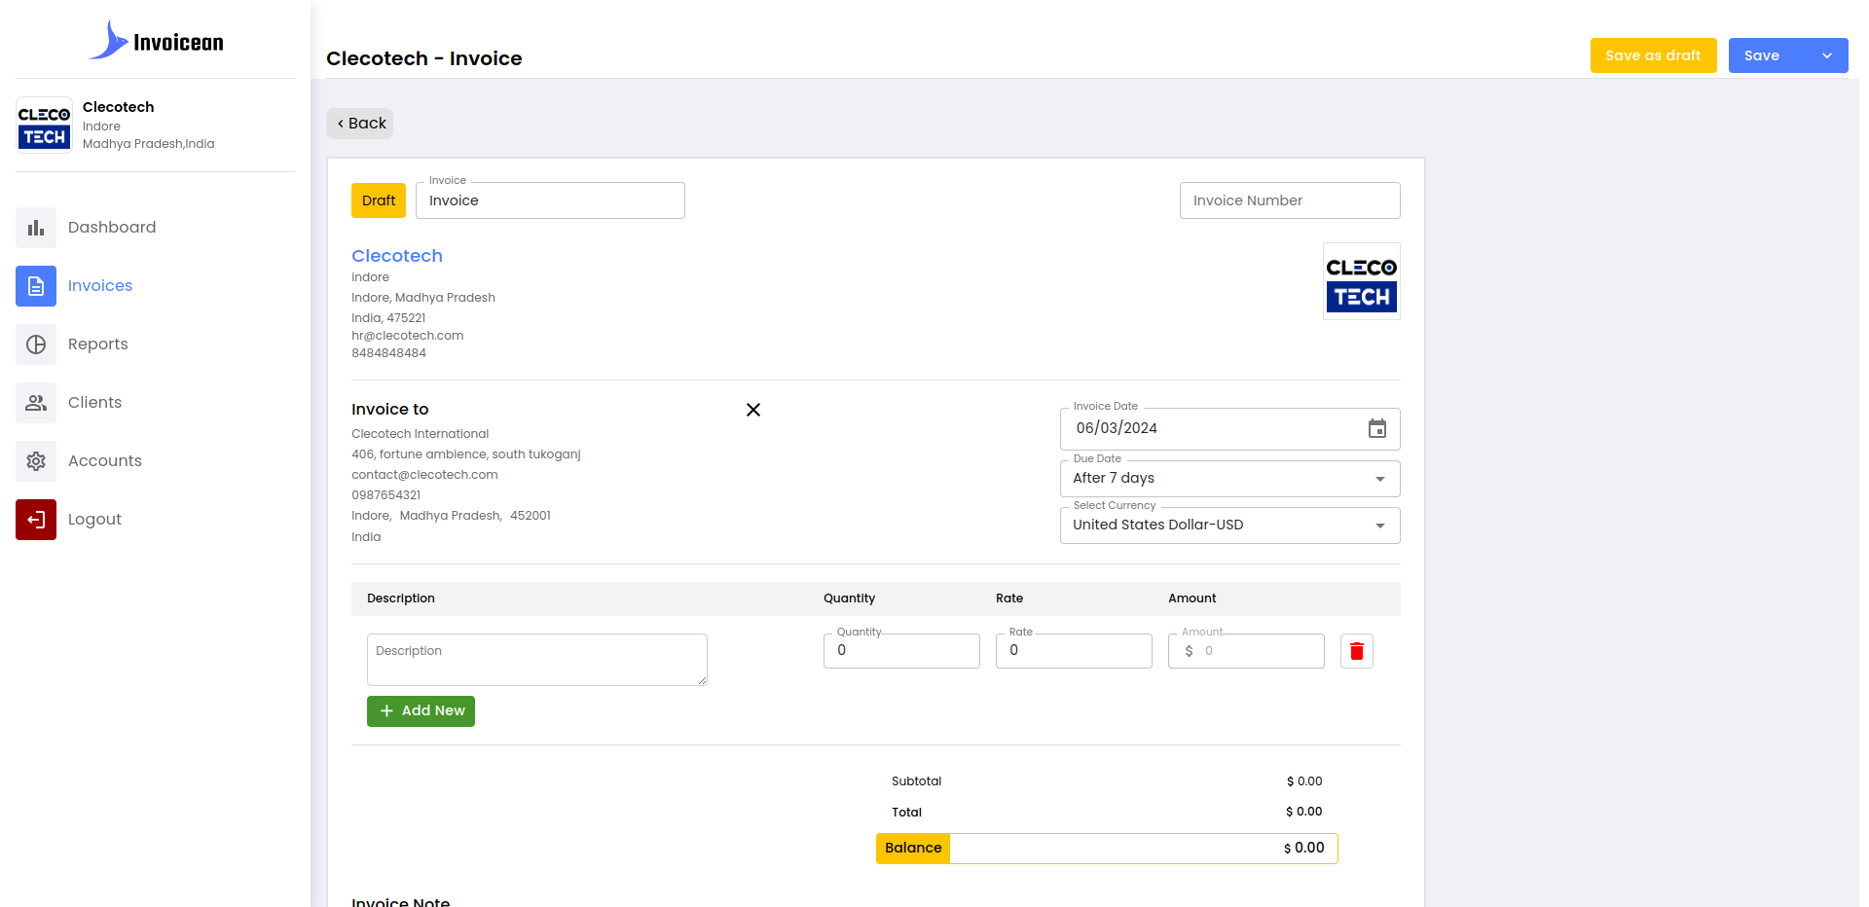The height and width of the screenshot is (907, 1869).
Task: Click the Clecotech logo on invoice
Action: (x=1361, y=281)
